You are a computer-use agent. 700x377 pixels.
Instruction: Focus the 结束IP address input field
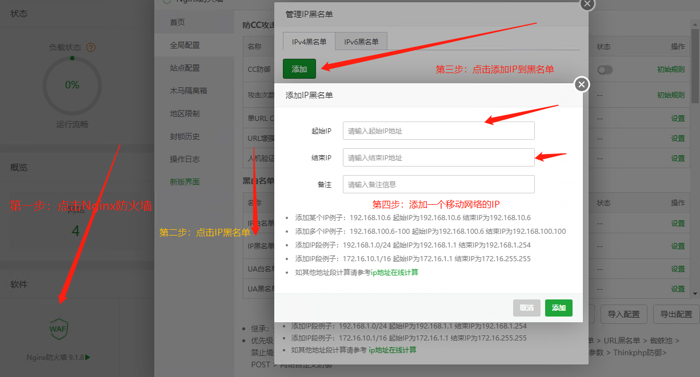click(x=438, y=157)
